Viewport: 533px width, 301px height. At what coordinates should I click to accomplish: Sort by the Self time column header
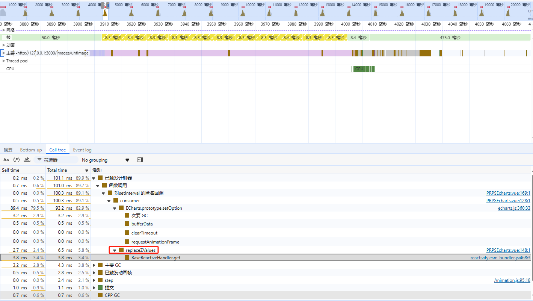pyautogui.click(x=11, y=170)
